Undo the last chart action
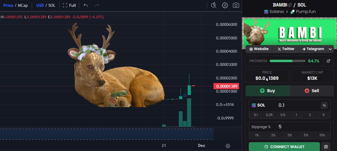The height and width of the screenshot is (151, 337). (86, 5)
